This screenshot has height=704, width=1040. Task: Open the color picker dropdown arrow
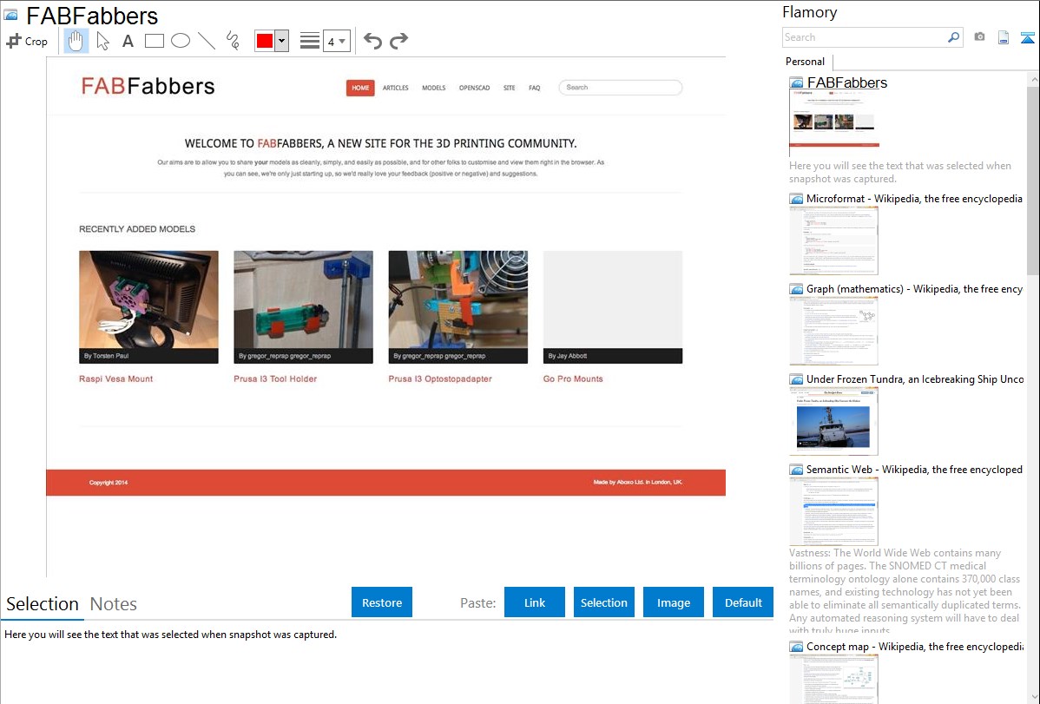click(x=281, y=41)
